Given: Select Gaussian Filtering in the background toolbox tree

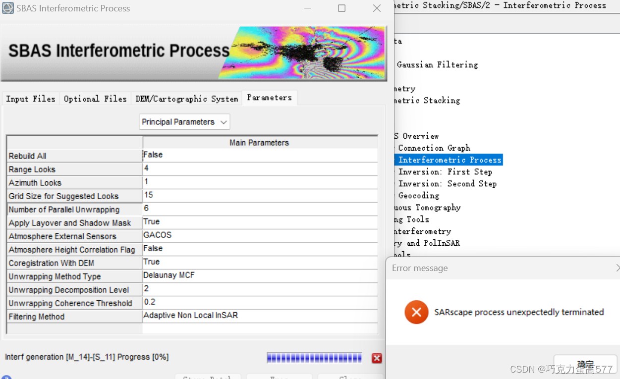Looking at the screenshot, I should click(437, 64).
